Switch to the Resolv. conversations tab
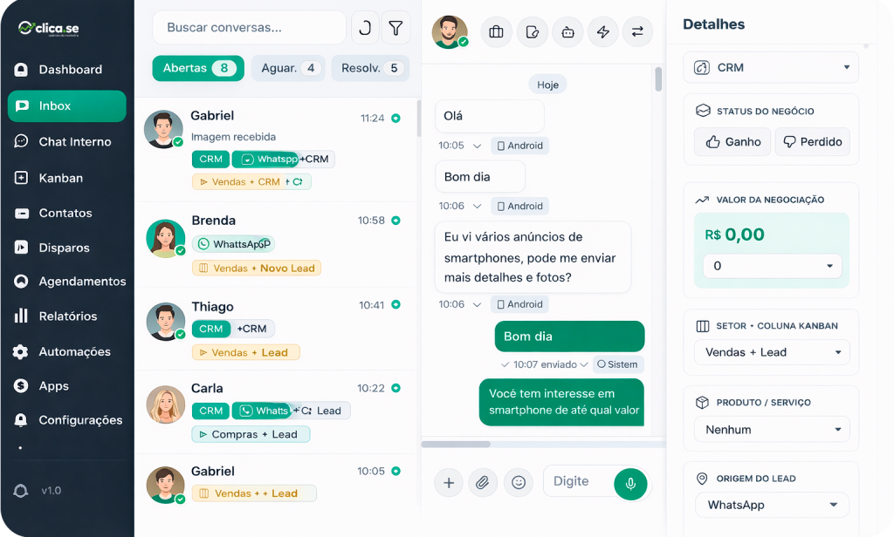Image resolution: width=894 pixels, height=537 pixels. (x=370, y=68)
